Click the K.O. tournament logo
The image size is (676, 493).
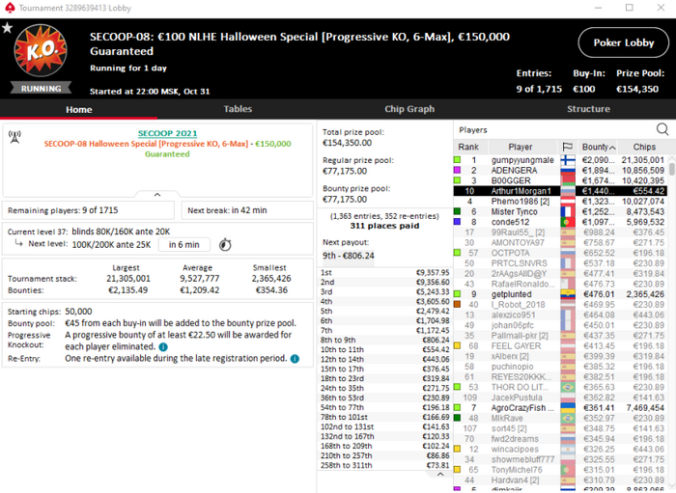coord(41,51)
